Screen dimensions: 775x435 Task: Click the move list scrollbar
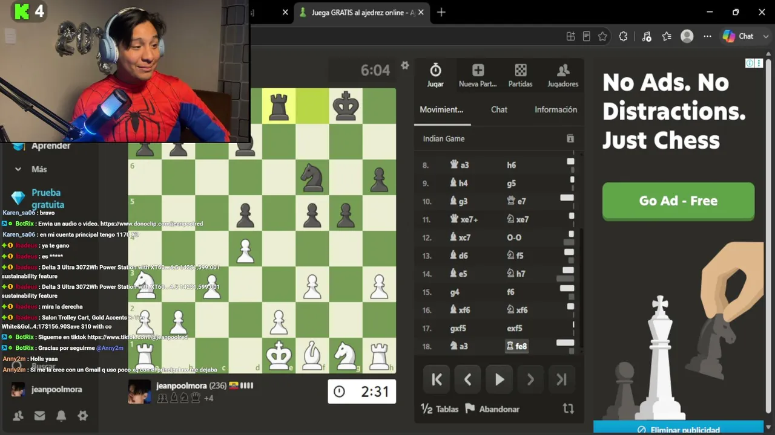point(582,289)
